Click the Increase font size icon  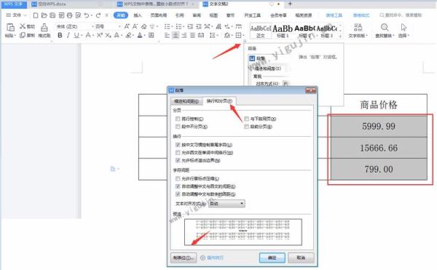click(x=127, y=26)
